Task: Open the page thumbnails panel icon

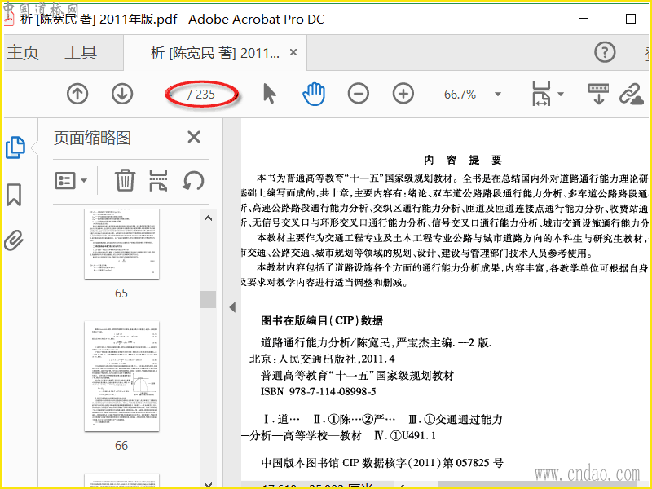Action: (x=15, y=148)
